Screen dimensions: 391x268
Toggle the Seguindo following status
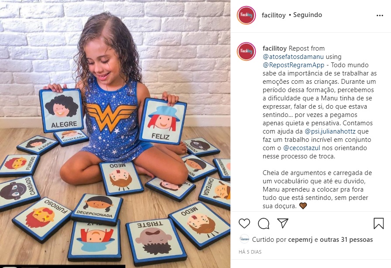[x=308, y=15]
